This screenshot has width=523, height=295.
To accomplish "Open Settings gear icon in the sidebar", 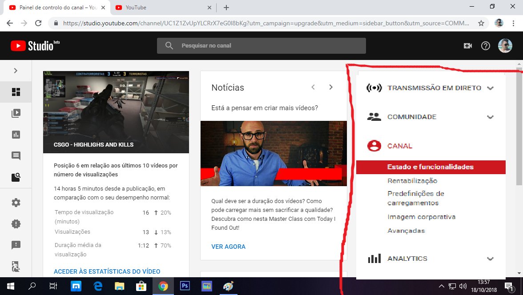I will pyautogui.click(x=16, y=203).
